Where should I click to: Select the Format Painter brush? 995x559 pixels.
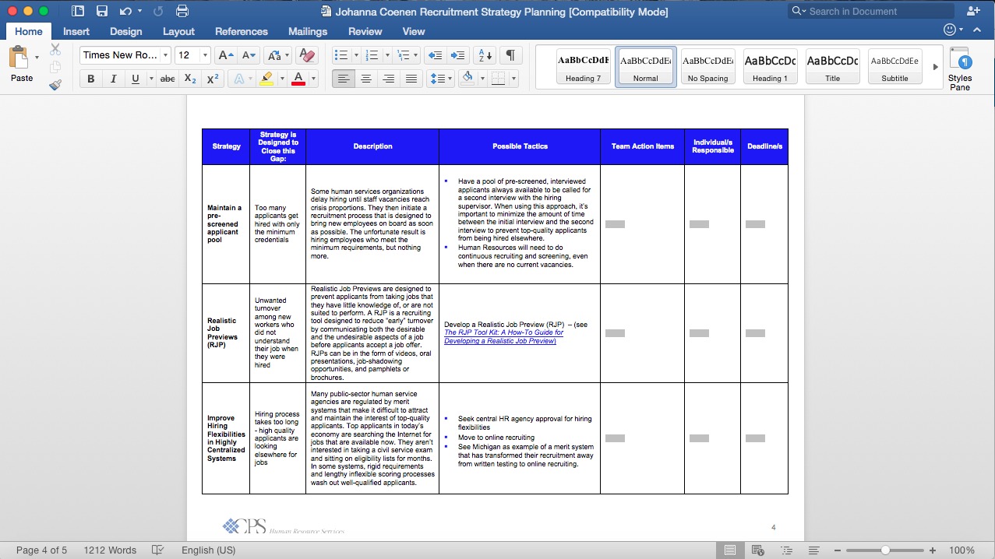[x=55, y=85]
